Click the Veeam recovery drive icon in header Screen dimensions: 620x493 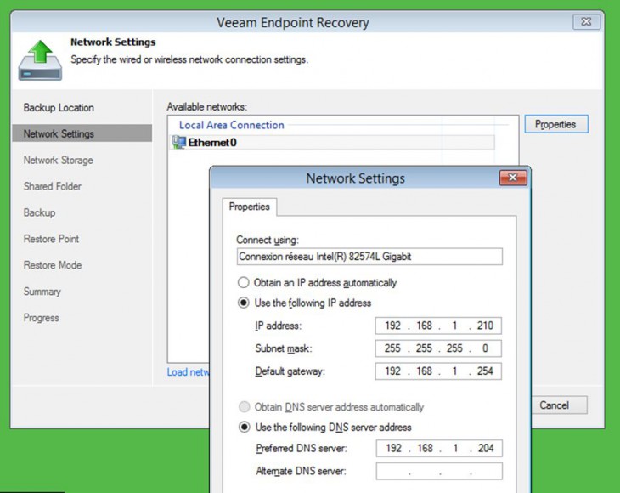click(40, 60)
